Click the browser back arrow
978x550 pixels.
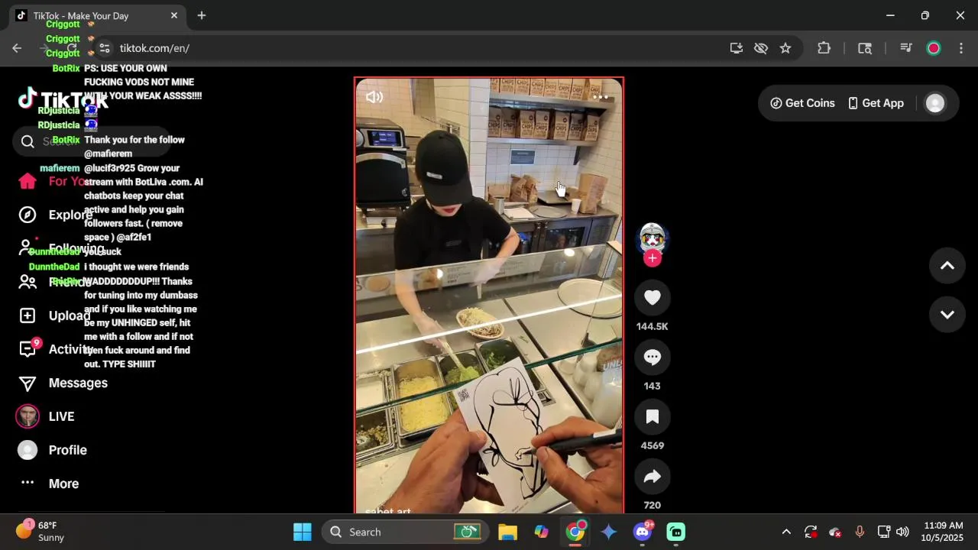[x=17, y=48]
